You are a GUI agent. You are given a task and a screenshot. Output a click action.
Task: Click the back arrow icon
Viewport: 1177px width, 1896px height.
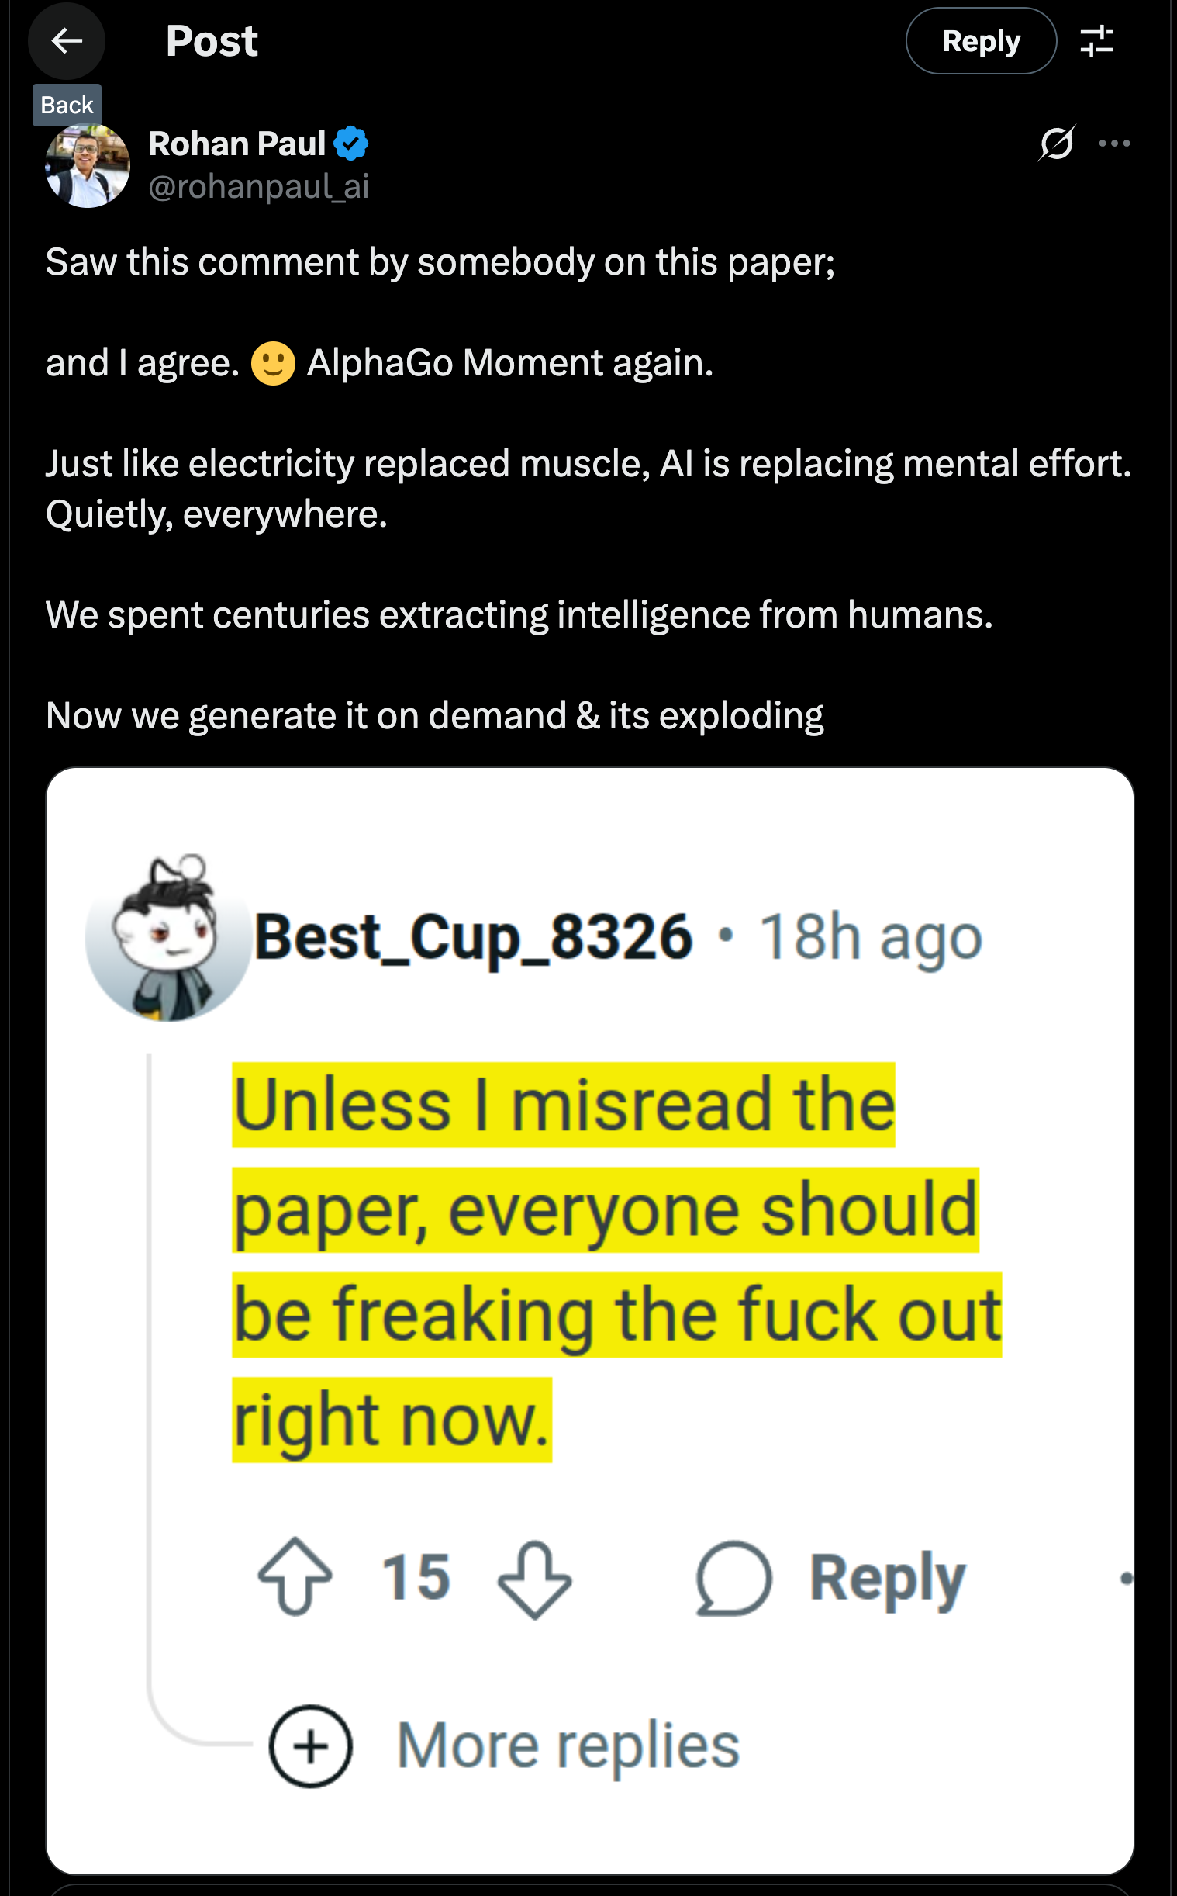point(66,41)
